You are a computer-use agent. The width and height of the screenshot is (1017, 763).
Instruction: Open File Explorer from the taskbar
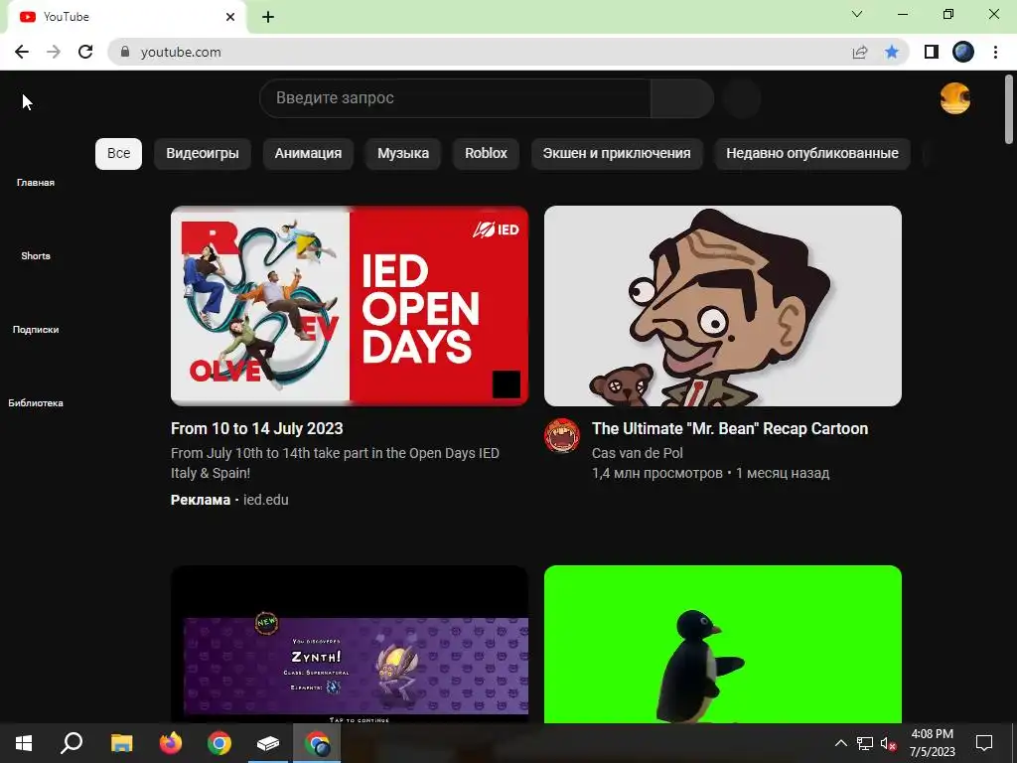121,743
